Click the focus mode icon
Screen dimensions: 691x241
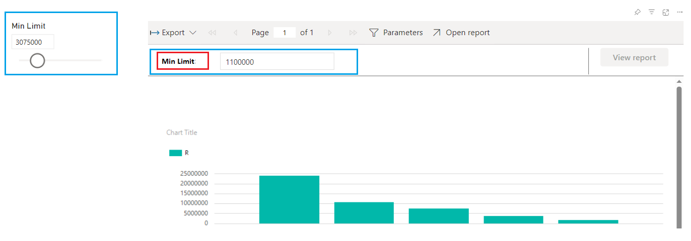[666, 12]
